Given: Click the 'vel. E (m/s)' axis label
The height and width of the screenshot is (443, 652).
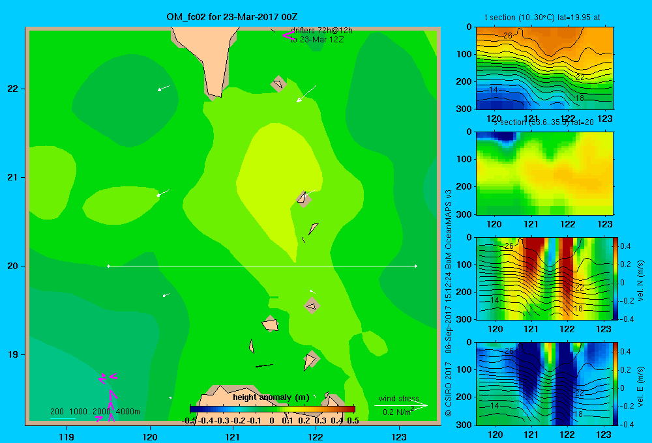Looking at the screenshot, I should coord(640,386).
